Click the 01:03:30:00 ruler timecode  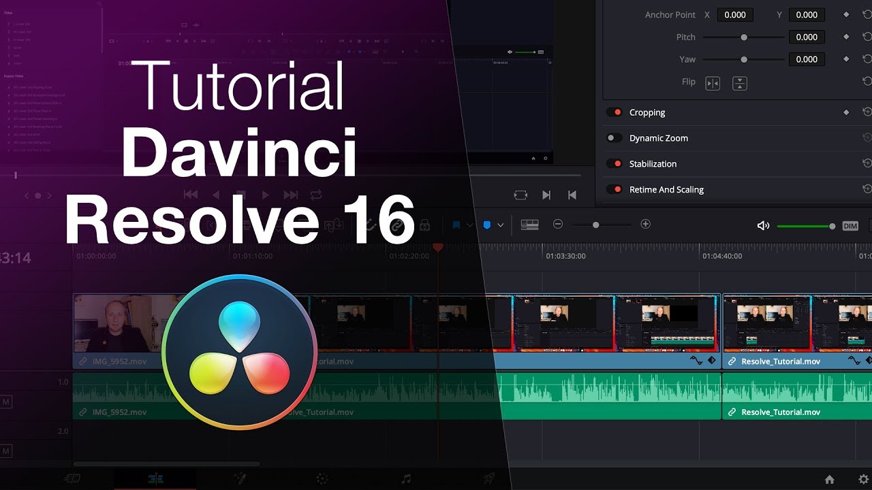565,257
